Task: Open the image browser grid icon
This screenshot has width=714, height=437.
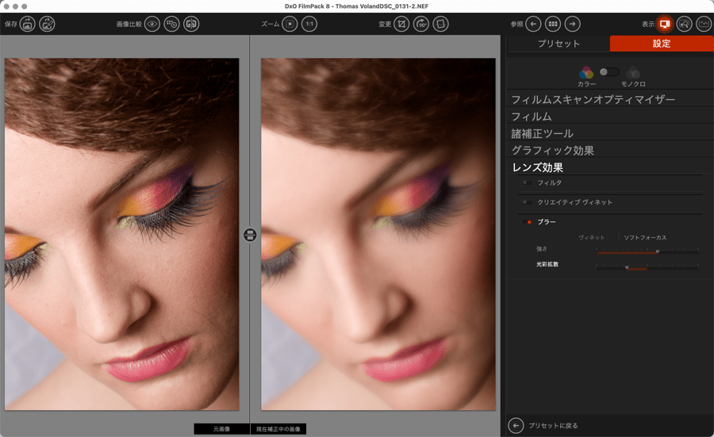Action: coord(553,24)
